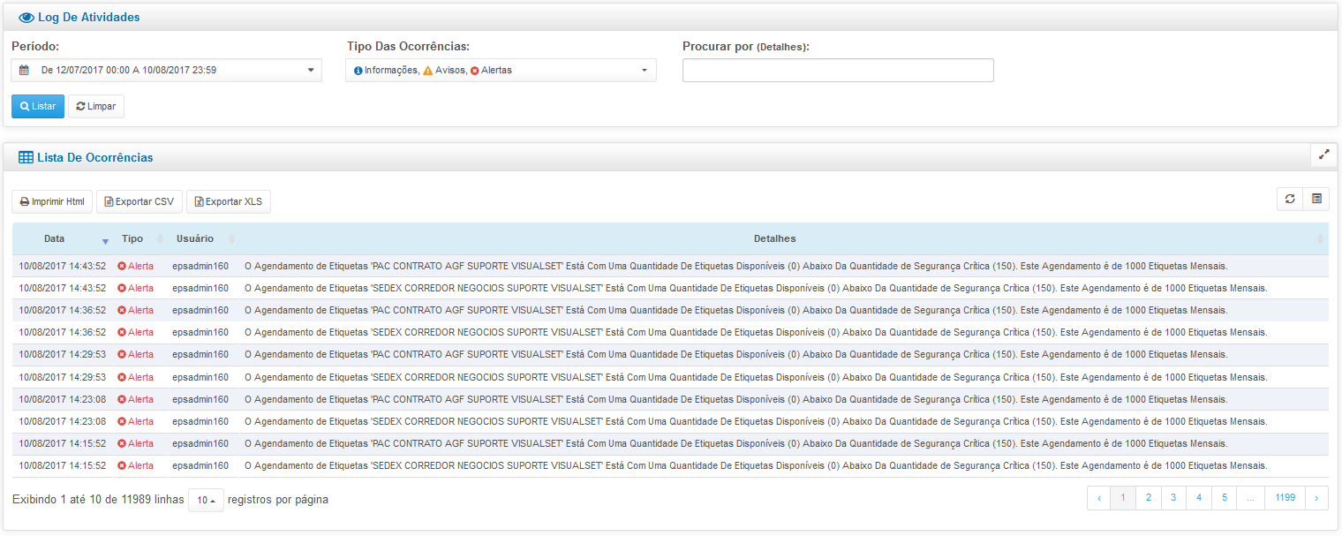Sort by Data column arrow
Screen dimensions: 1342x536
tap(105, 240)
